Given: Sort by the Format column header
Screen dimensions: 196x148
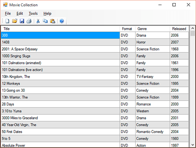Looking at the screenshot, I should click(127, 29).
